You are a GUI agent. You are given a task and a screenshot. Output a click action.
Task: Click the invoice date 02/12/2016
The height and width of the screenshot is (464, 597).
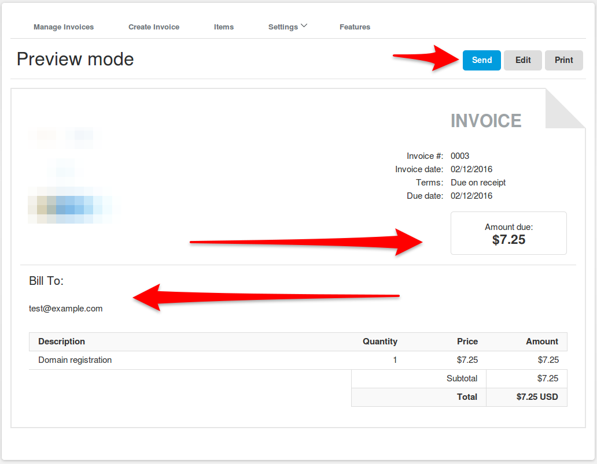[471, 169]
